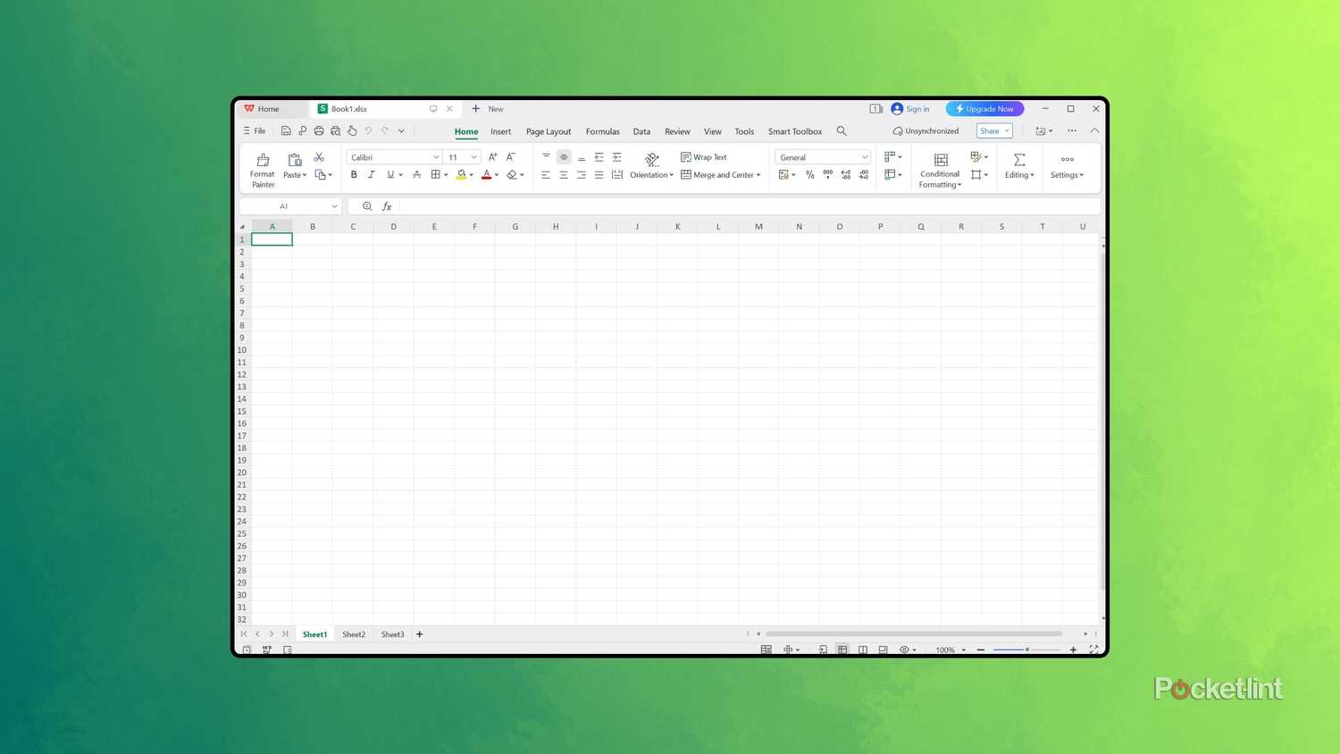Enable Wrap Text
Screen dimensions: 1340x754
(x=706, y=157)
